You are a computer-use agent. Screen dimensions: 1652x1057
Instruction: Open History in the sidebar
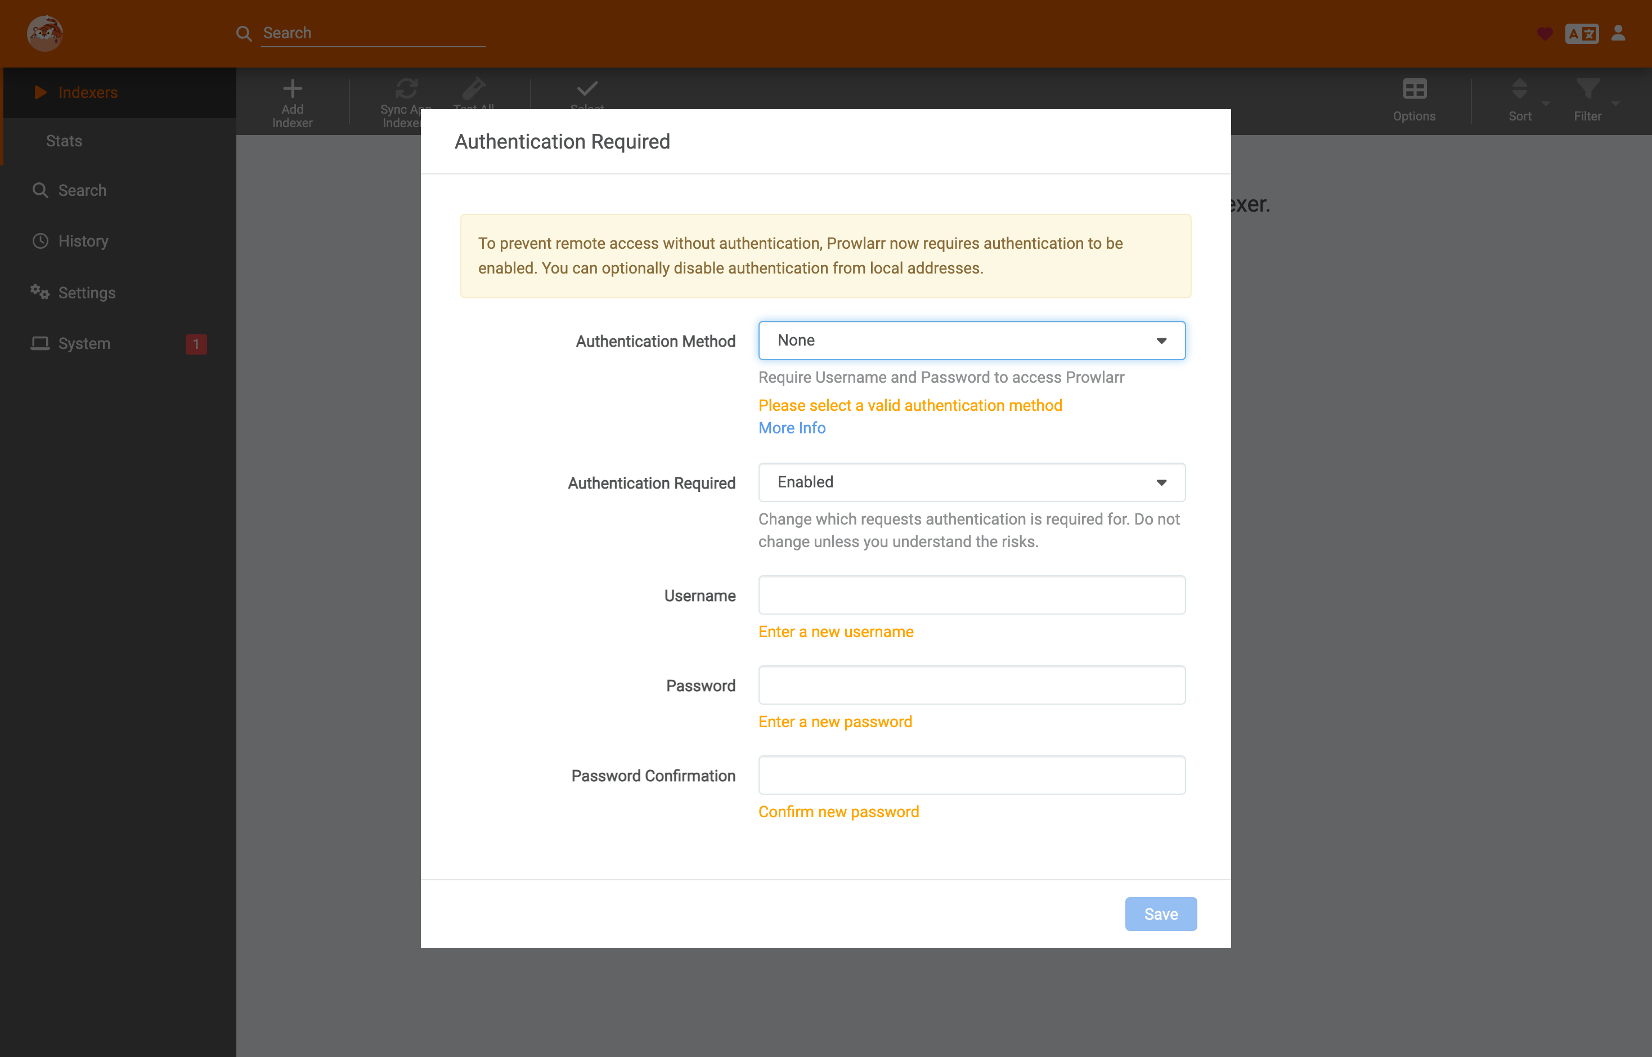coord(118,241)
